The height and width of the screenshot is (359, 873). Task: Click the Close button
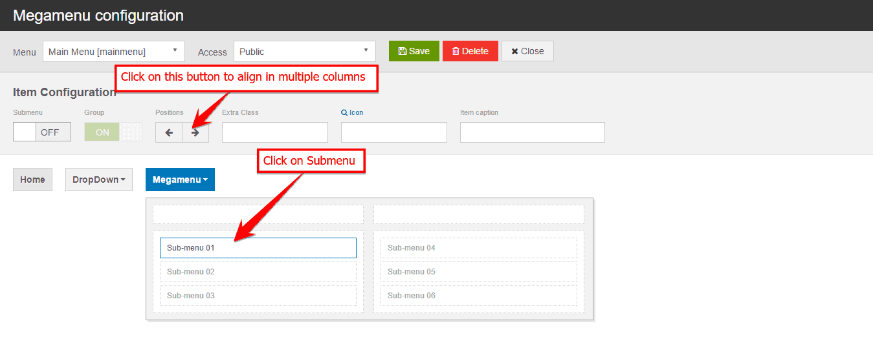pyautogui.click(x=527, y=51)
